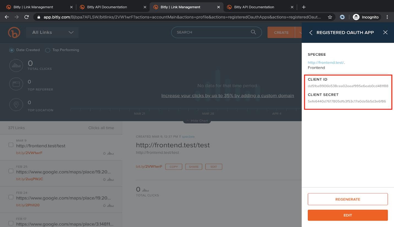Click the browser forward arrow
Viewport: 394px width, 227px height.
click(x=17, y=17)
